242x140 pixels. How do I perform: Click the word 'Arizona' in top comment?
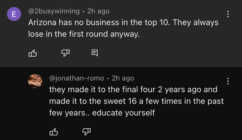pyautogui.click(x=42, y=22)
